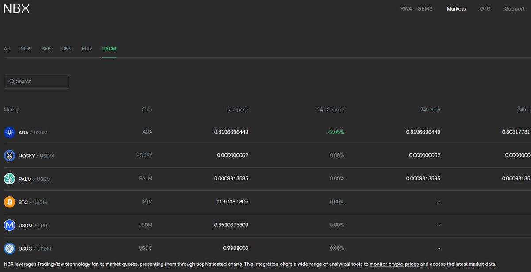Select the USDM tab
The height and width of the screenshot is (272, 531).
coord(109,49)
